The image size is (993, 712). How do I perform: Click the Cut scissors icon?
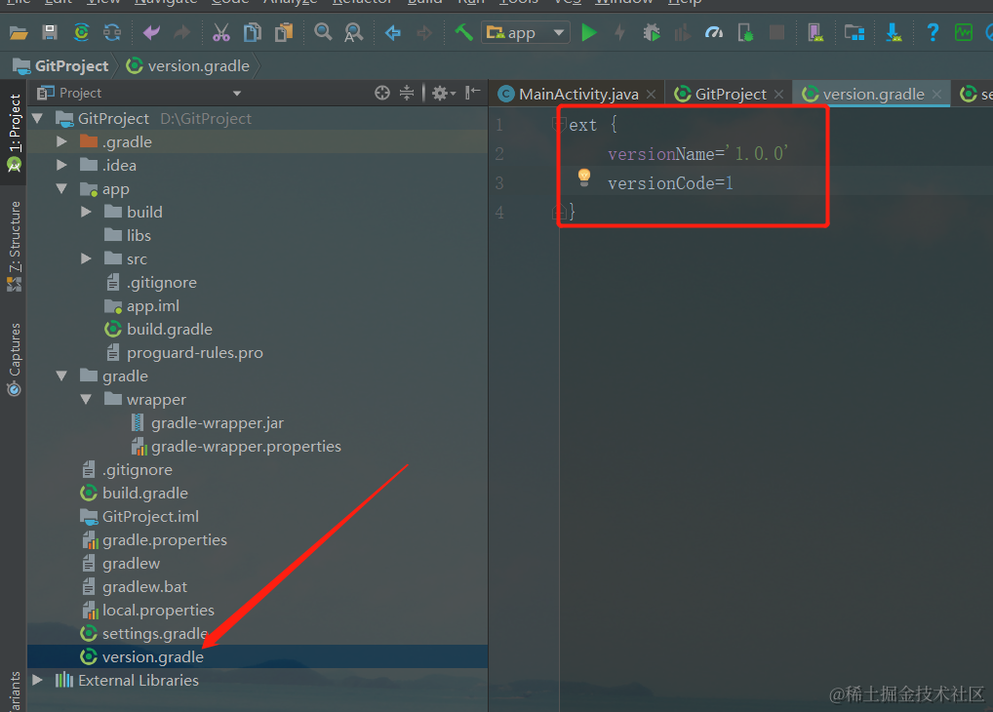pyautogui.click(x=221, y=32)
